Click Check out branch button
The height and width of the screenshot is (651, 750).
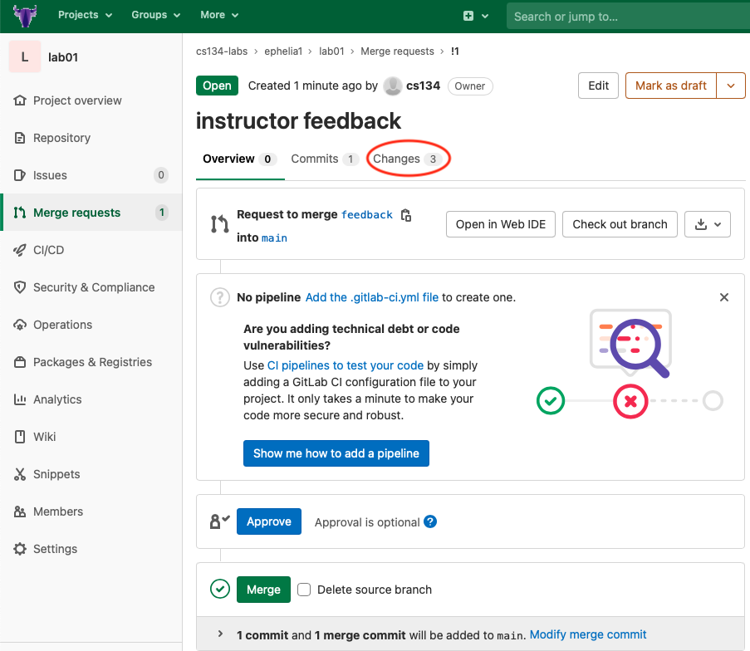point(620,224)
